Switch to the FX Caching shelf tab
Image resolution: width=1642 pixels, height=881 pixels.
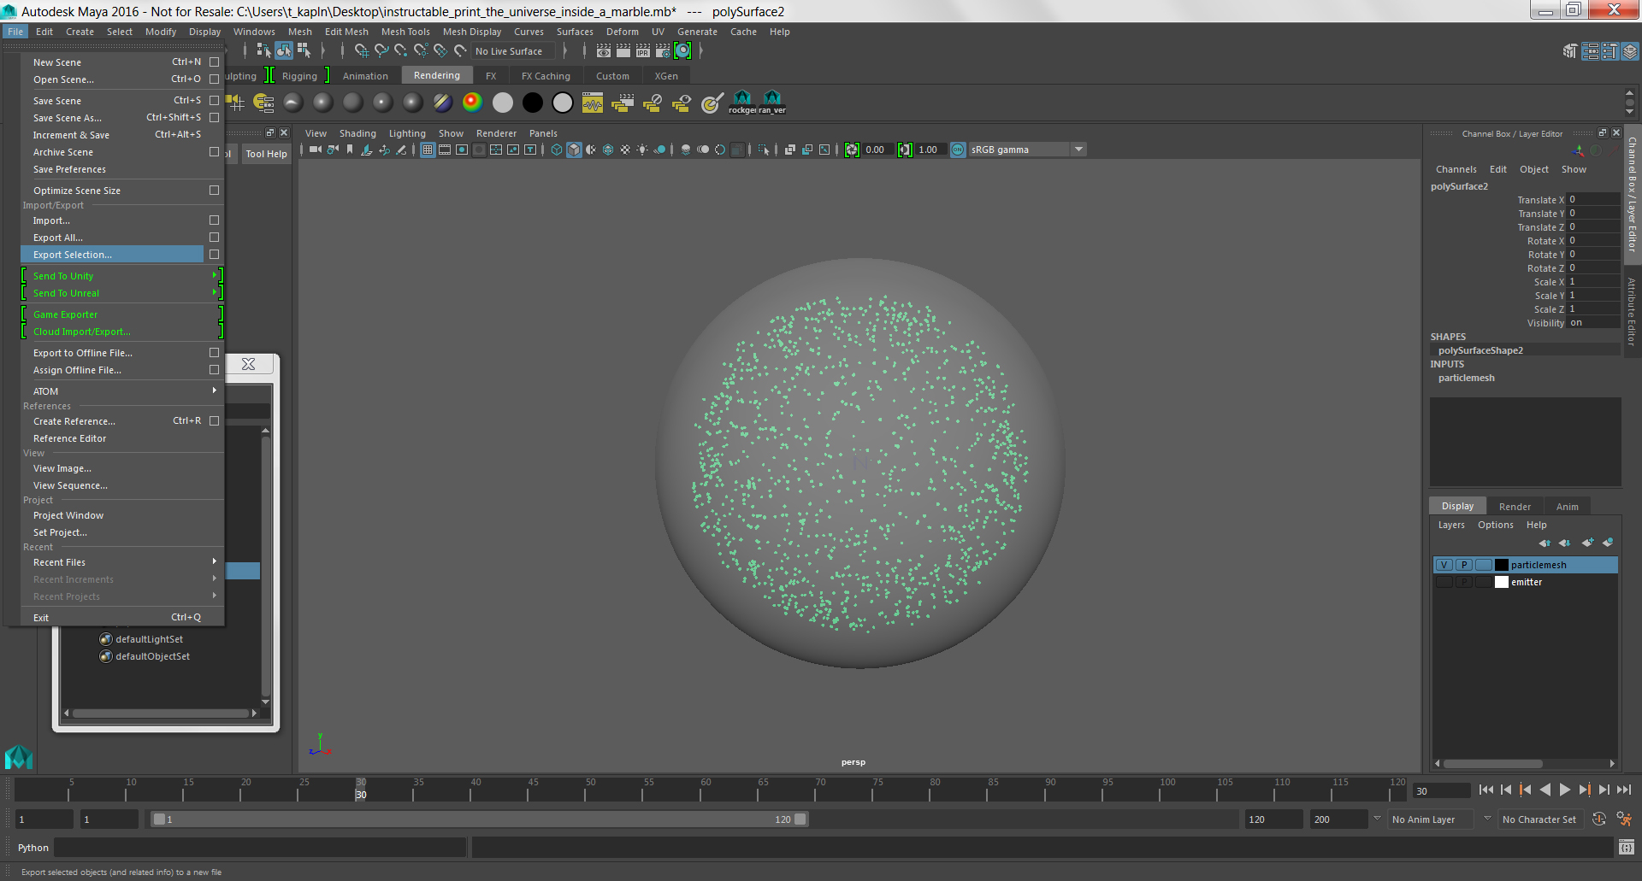[x=546, y=76]
